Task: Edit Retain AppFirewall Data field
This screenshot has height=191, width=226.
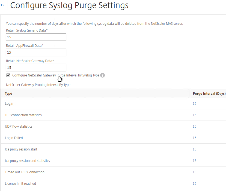Action: (36, 52)
